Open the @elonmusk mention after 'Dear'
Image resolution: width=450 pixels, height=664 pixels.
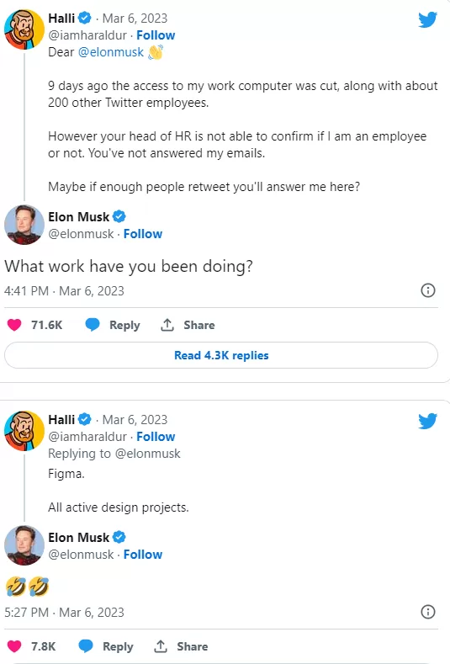[111, 52]
